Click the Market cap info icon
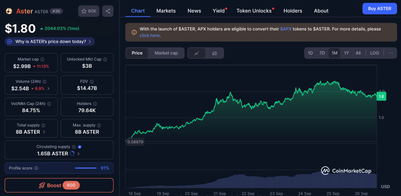401x196 pixels. coord(42,59)
